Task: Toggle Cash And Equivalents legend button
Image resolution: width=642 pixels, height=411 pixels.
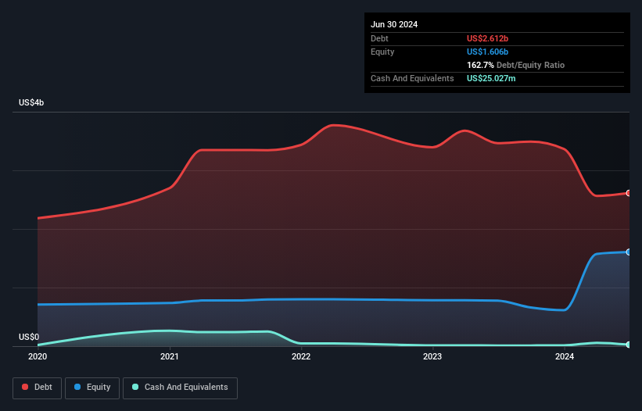Action: (x=180, y=388)
